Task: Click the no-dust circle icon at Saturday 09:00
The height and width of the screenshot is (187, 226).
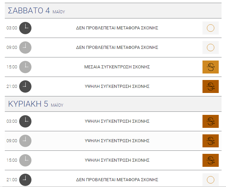Action: (x=211, y=48)
